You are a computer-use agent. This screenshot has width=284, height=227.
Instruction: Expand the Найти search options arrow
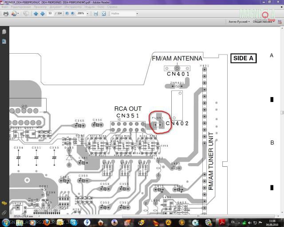click(x=137, y=14)
